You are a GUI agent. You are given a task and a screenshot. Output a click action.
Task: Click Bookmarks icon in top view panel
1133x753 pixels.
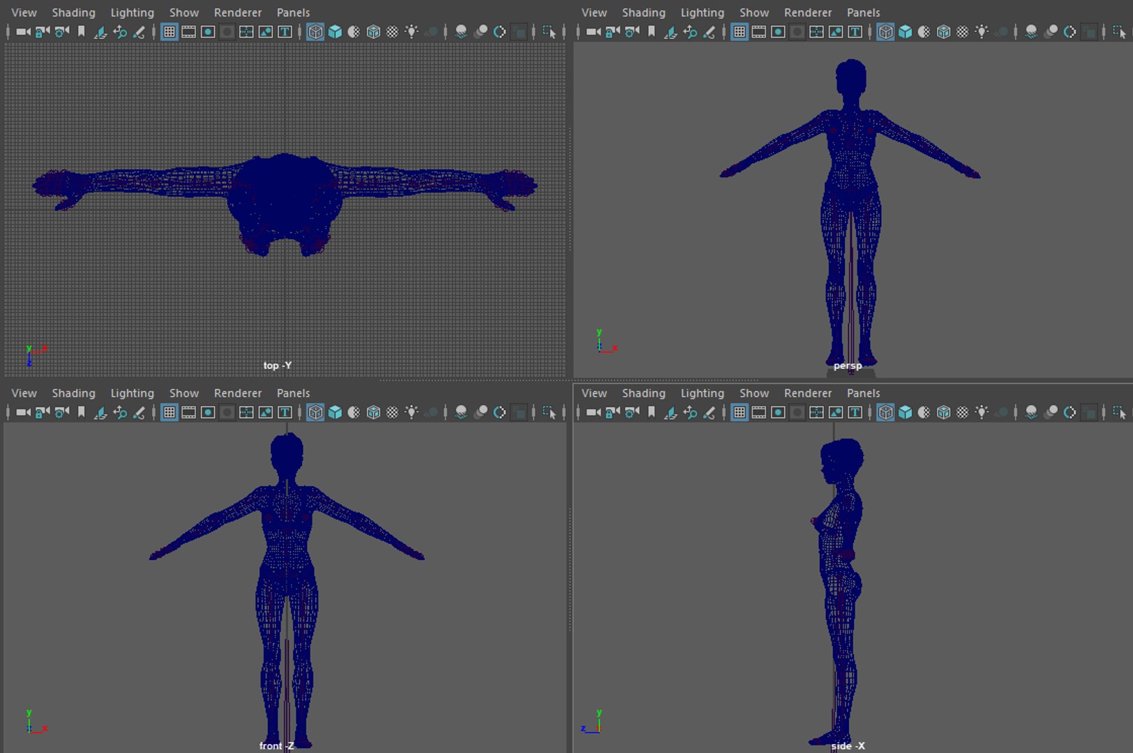(x=81, y=32)
